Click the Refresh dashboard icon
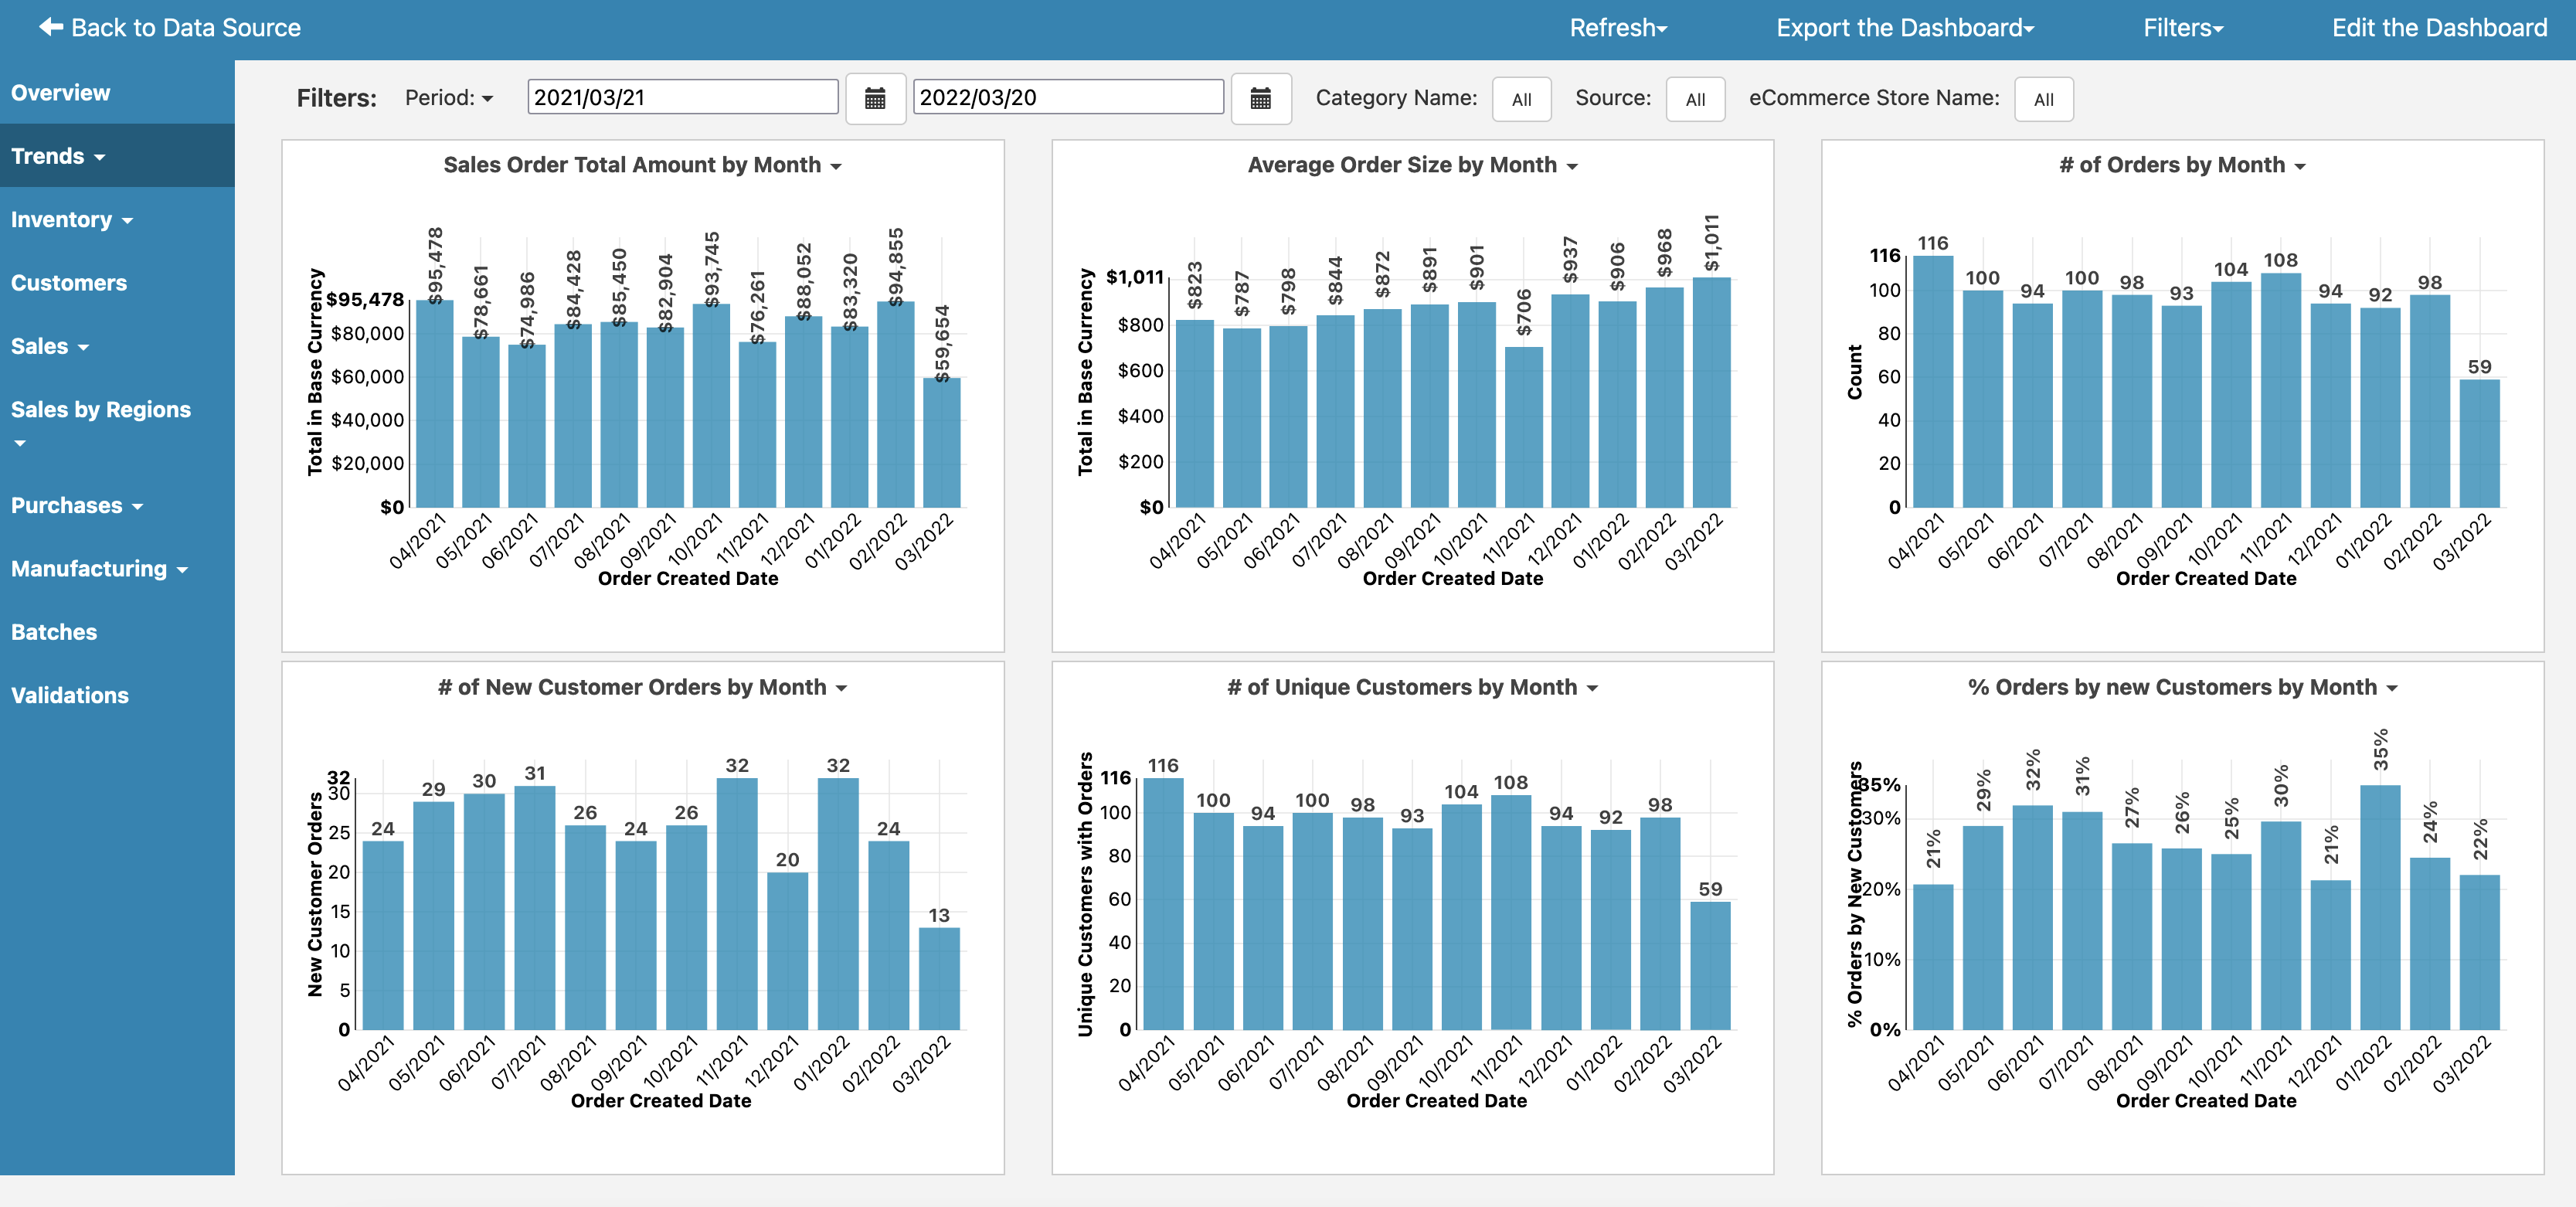The image size is (2576, 1207). click(x=1625, y=26)
